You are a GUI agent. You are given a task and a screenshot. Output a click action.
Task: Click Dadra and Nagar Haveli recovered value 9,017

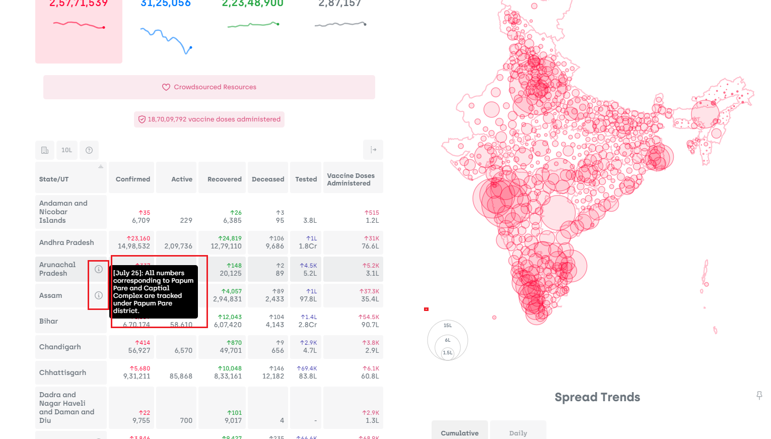coord(233,421)
